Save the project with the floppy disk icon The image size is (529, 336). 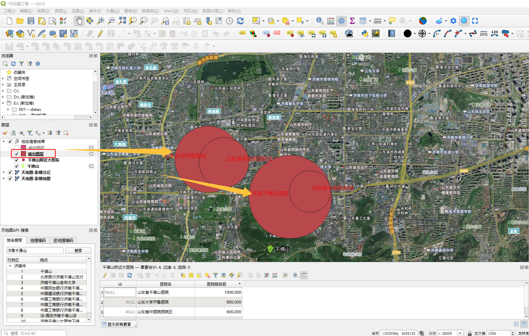31,21
